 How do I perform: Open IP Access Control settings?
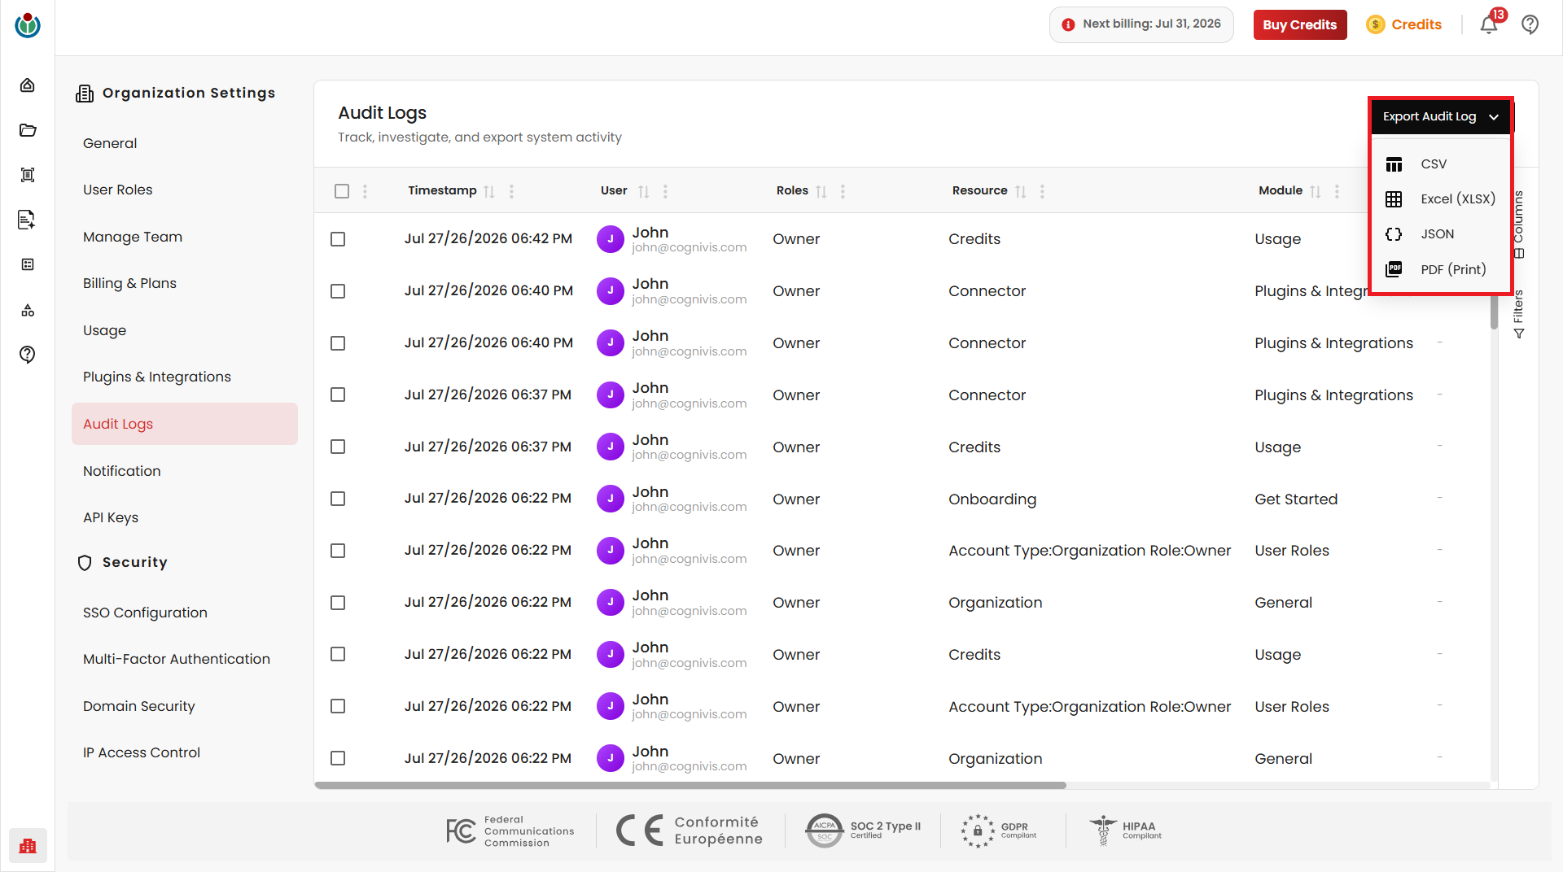coord(142,752)
